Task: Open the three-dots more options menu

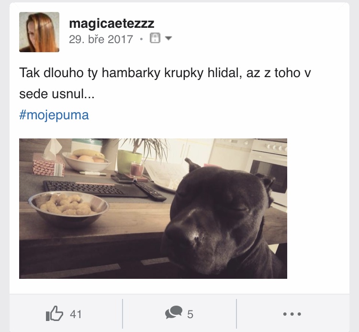Action: (292, 314)
